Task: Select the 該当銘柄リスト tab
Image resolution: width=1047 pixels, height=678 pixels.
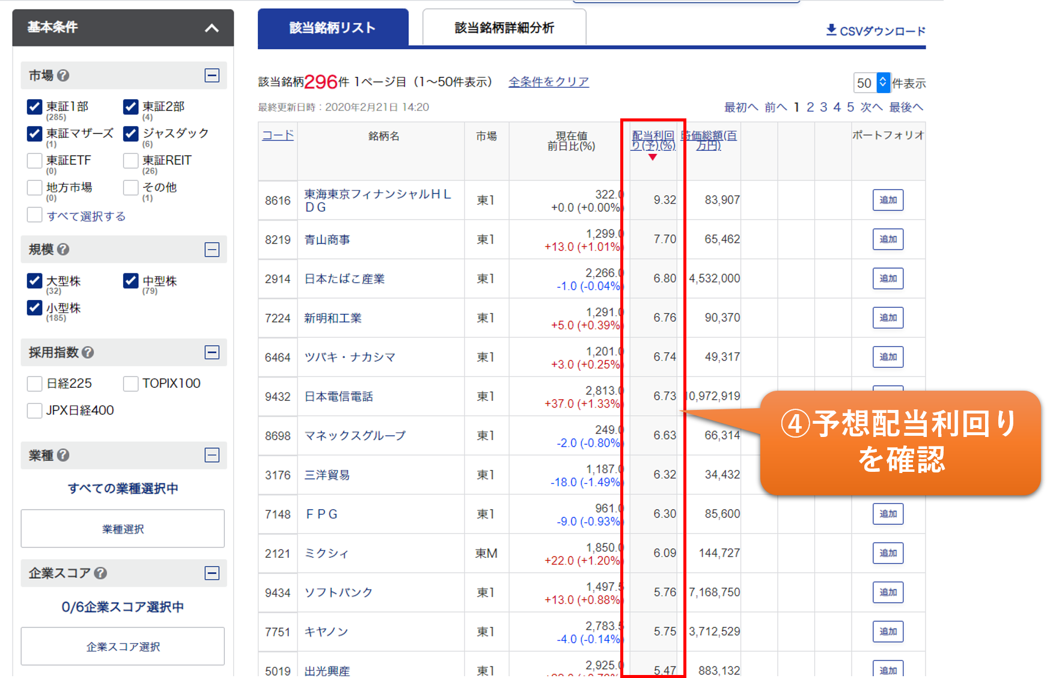Action: tap(332, 28)
